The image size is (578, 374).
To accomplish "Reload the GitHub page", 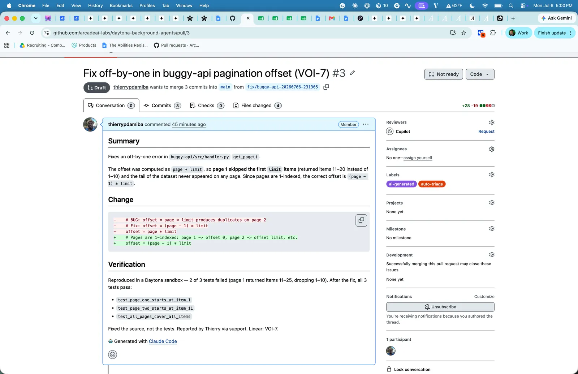I will pyautogui.click(x=32, y=33).
